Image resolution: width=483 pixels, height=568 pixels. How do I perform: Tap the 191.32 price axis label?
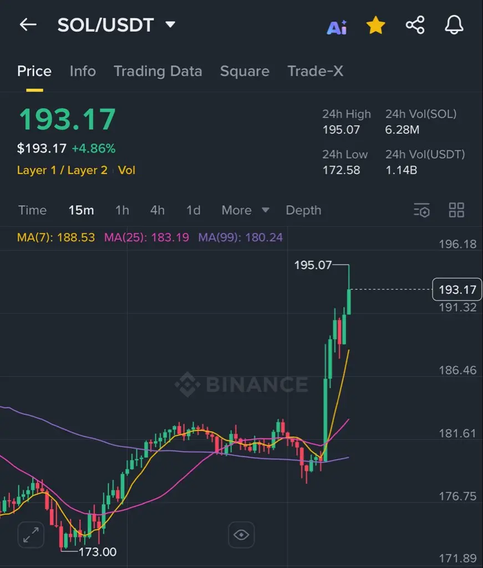click(457, 307)
